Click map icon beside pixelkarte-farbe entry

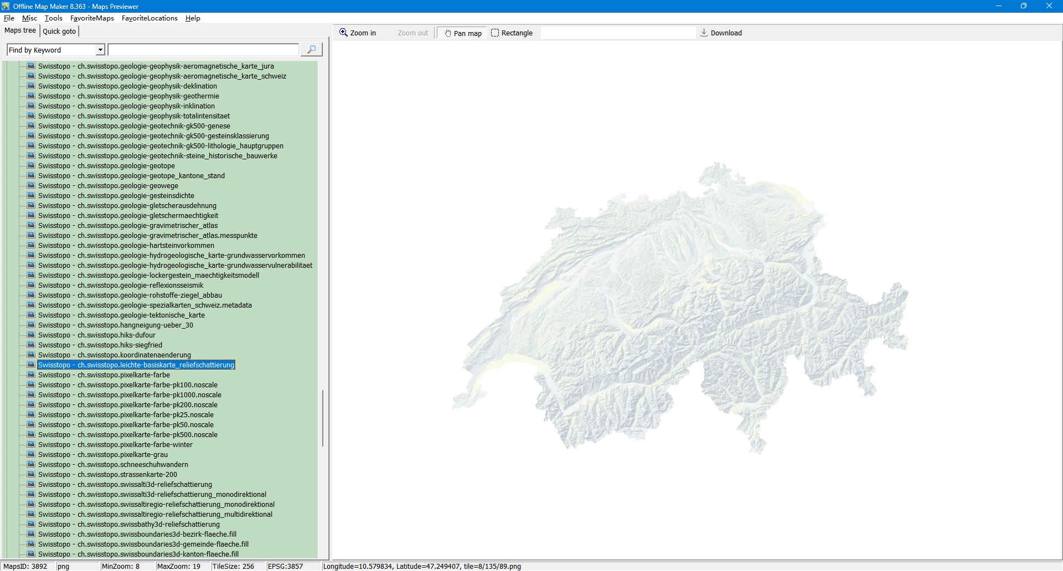(32, 375)
